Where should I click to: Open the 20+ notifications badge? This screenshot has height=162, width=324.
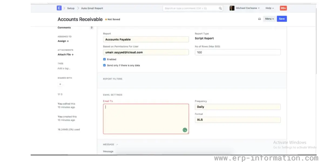tap(283, 8)
